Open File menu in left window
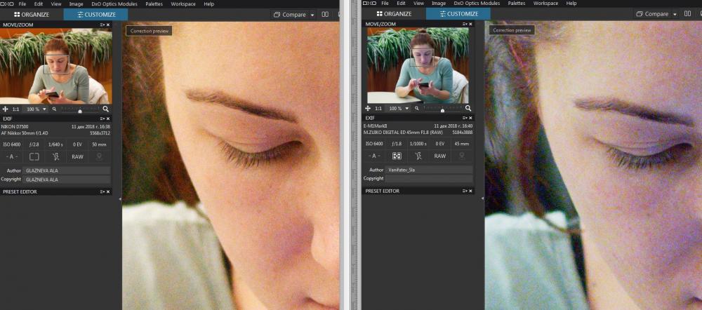The height and width of the screenshot is (310, 702). tap(22, 4)
